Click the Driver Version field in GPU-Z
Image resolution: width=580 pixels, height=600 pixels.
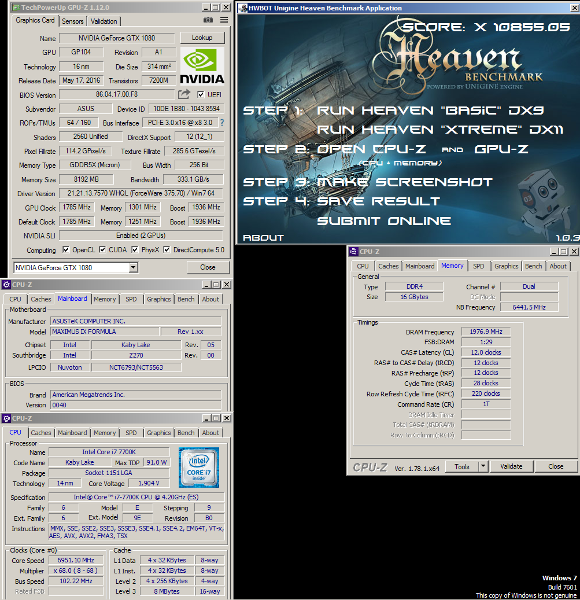(141, 193)
